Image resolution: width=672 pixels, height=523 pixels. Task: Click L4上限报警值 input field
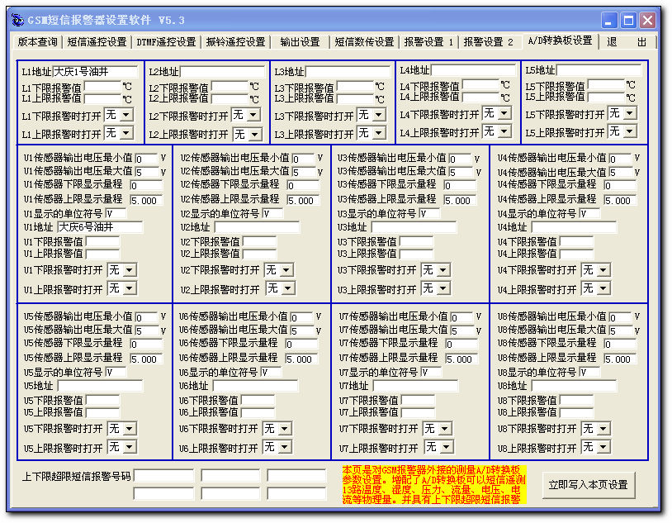480,97
